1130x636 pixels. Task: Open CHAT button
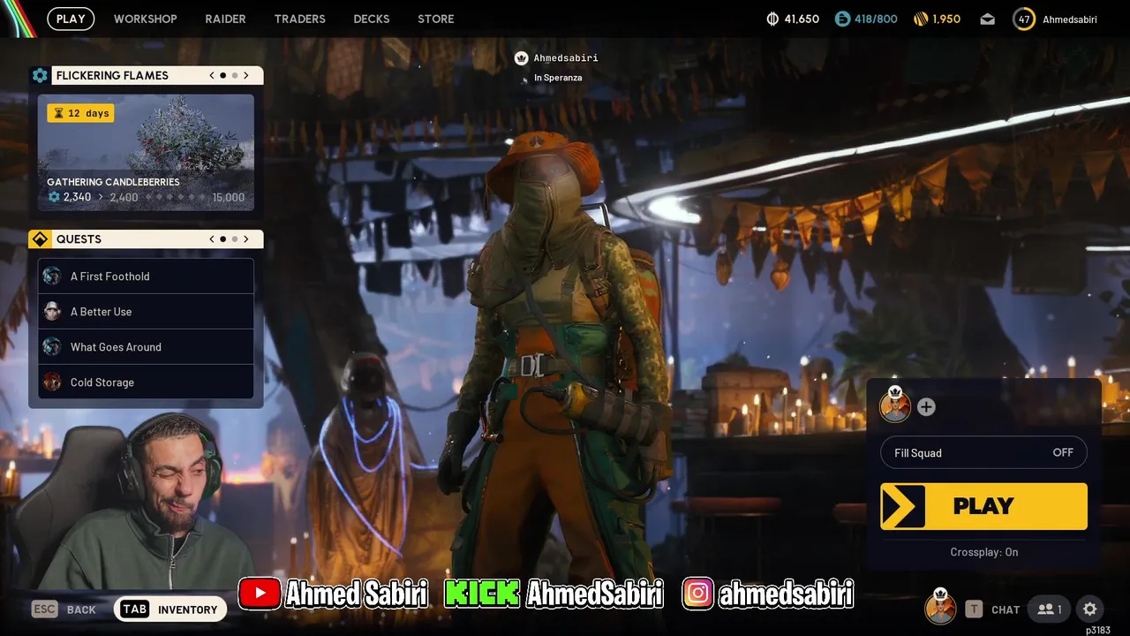click(x=993, y=609)
